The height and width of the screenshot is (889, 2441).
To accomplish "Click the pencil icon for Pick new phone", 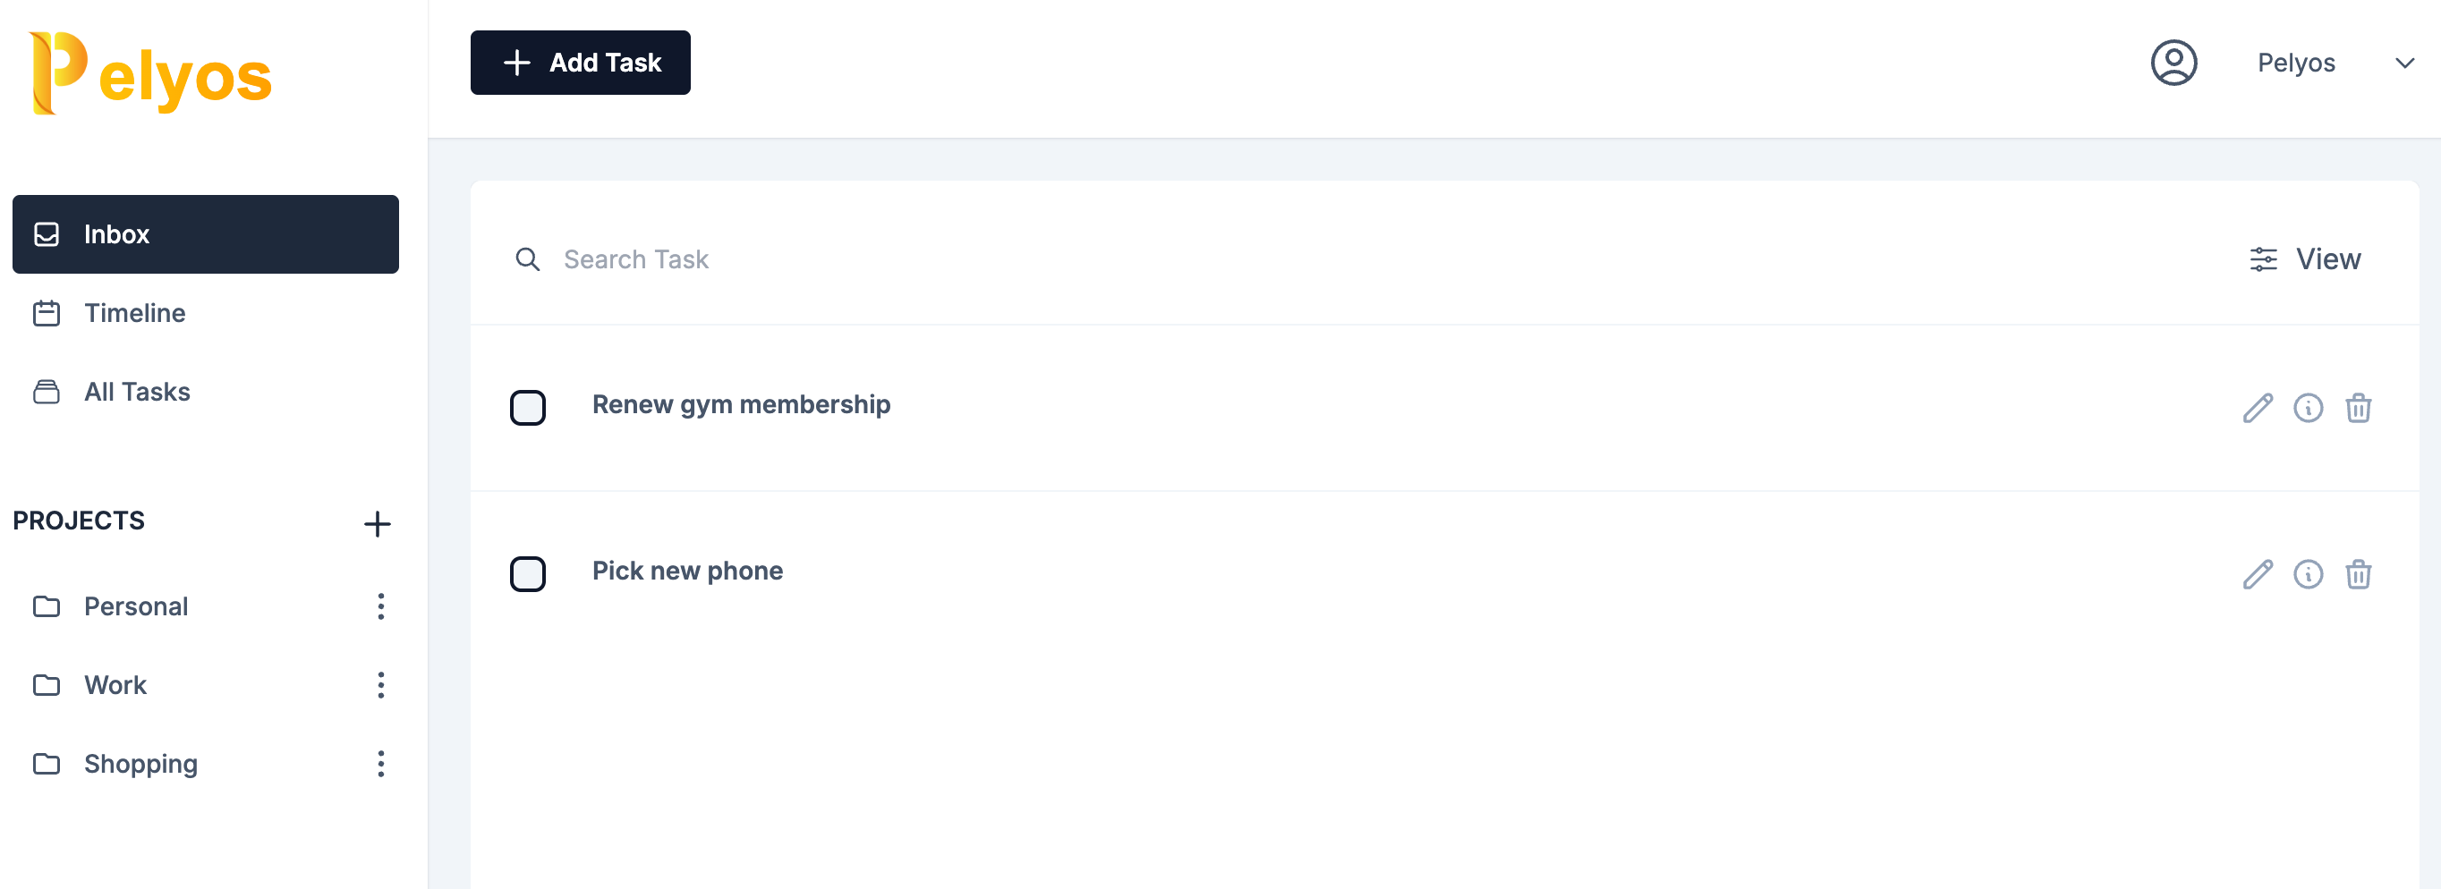I will pos(2258,573).
